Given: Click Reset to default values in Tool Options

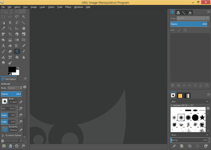Looking at the screenshot, I should coord(23,146).
